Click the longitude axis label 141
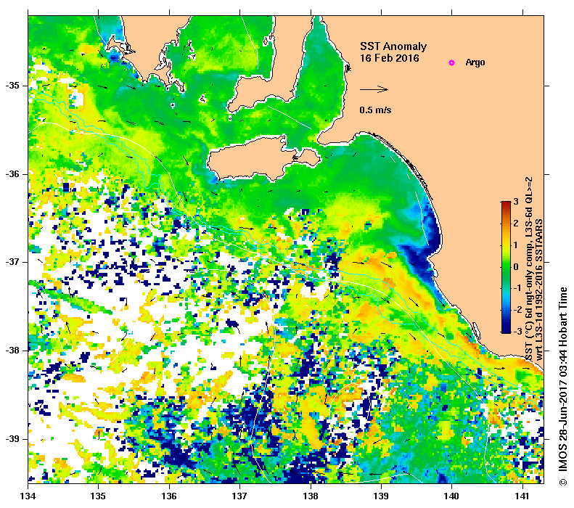Screen dimensions: 574x508 pos(522,496)
